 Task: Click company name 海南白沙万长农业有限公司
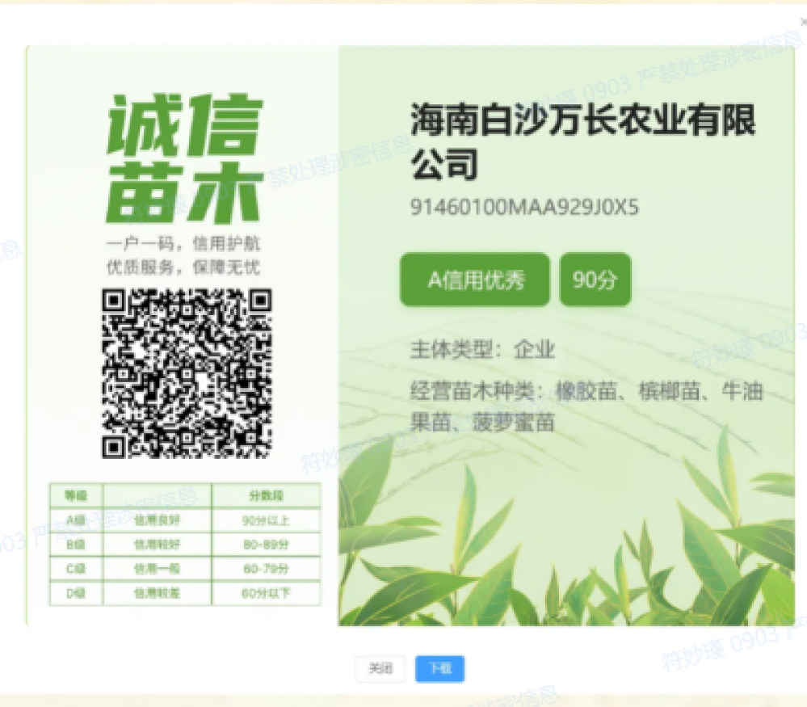[x=582, y=141]
